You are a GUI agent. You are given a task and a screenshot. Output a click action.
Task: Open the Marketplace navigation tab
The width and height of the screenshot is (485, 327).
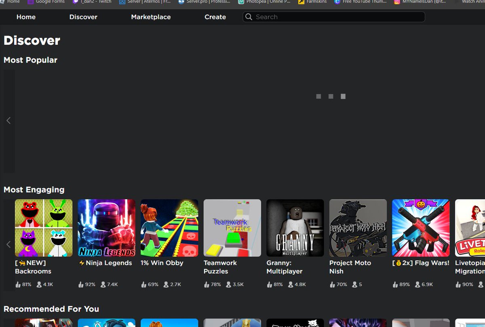pyautogui.click(x=151, y=17)
